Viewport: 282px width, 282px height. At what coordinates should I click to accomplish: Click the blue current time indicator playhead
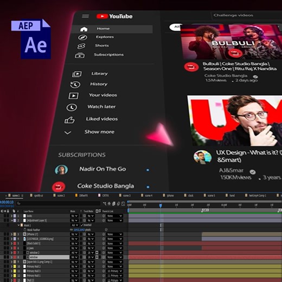coord(161,206)
